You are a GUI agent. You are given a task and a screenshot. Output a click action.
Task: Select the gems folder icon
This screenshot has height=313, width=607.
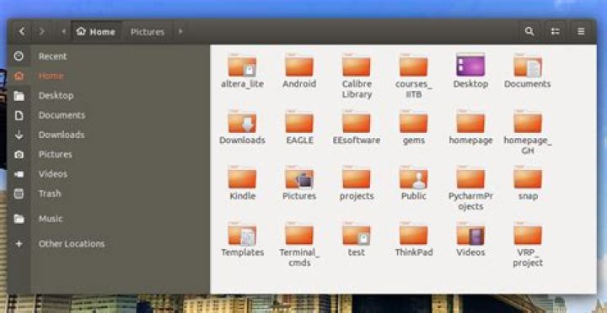(413, 121)
